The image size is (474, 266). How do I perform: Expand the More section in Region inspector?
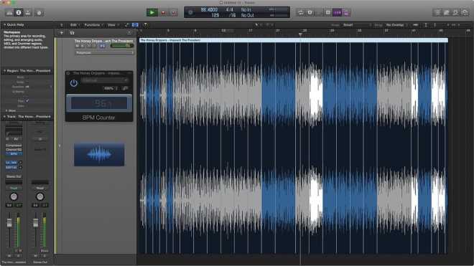click(x=6, y=111)
